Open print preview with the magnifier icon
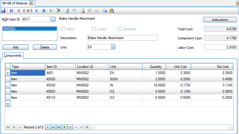The width and height of the screenshot is (239, 134). (83, 10)
